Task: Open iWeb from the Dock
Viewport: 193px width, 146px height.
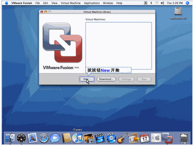Action: tap(133, 138)
